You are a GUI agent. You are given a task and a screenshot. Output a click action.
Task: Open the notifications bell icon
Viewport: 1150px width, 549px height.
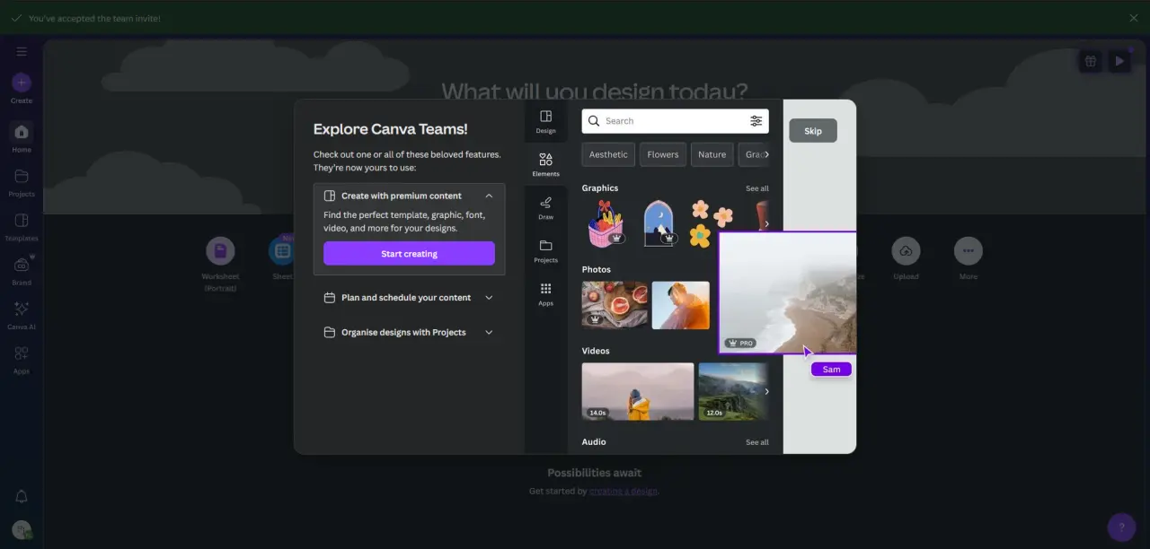coord(22,496)
